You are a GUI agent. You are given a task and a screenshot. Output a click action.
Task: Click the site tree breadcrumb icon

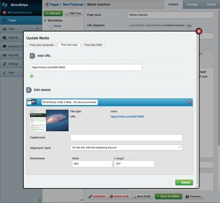[x=47, y=4]
